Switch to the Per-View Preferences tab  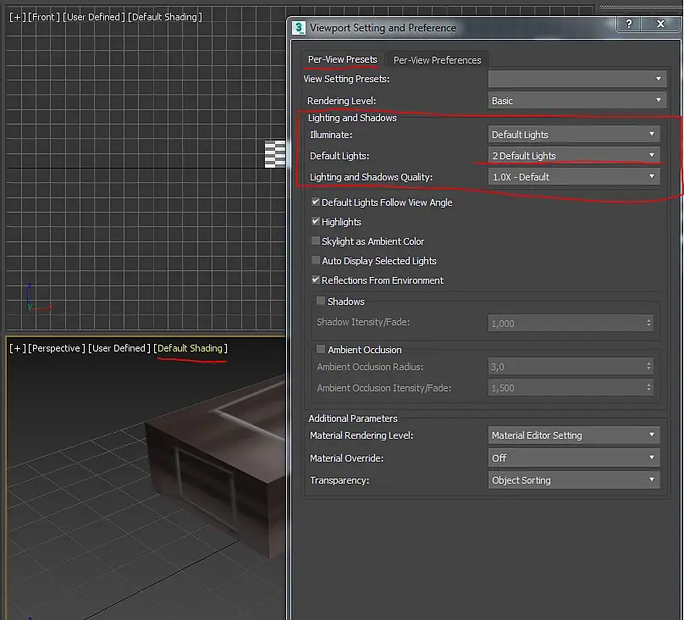tap(437, 60)
